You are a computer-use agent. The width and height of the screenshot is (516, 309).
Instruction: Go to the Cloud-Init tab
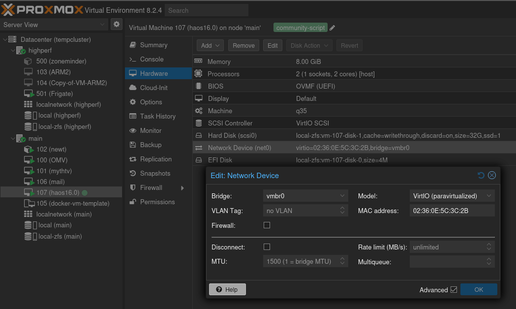pyautogui.click(x=158, y=88)
